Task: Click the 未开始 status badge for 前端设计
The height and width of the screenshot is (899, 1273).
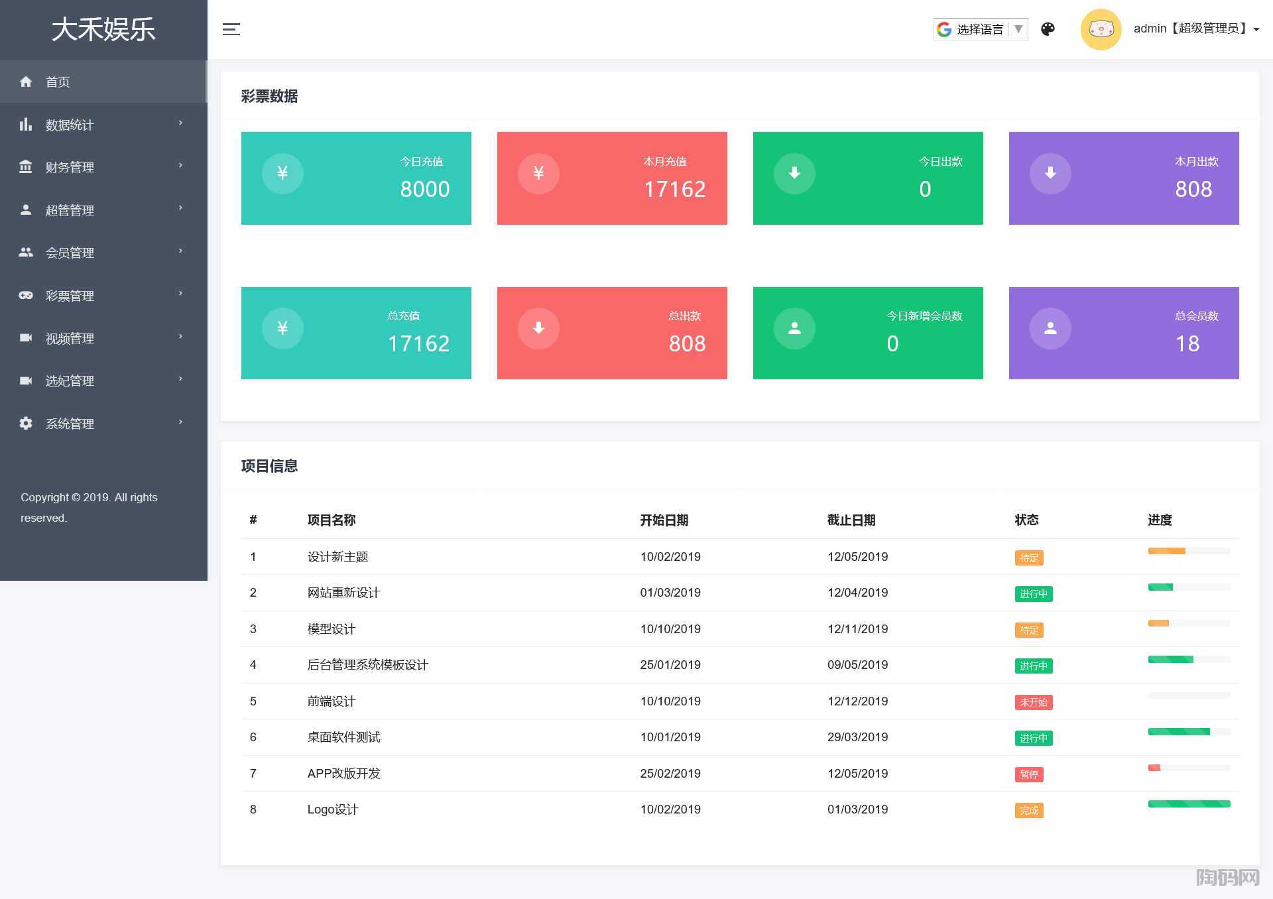Action: [x=1033, y=702]
